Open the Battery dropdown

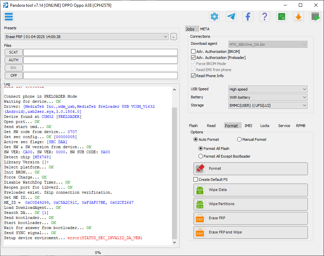(x=268, y=97)
